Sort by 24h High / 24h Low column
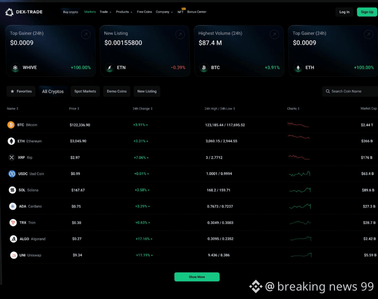The image size is (378, 299). pyautogui.click(x=220, y=109)
